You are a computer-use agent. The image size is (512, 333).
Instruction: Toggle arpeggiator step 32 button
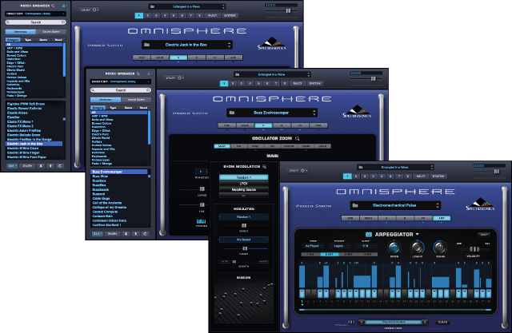[489, 293]
